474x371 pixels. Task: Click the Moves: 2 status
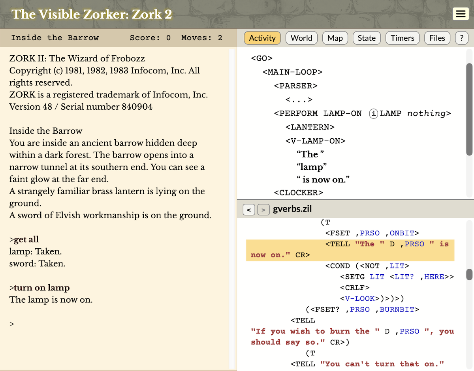tap(202, 38)
